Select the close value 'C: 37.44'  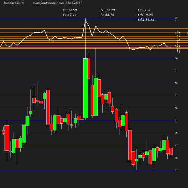[70, 15]
